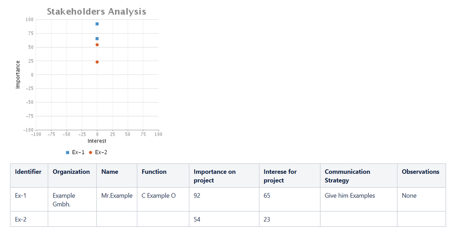Viewport: 454px width, 232px height.
Task: Click the blue square data point at 65
Action: tap(97, 39)
